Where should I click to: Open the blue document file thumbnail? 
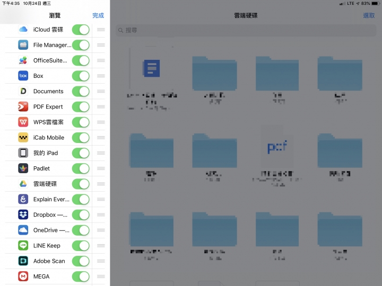coord(151,68)
